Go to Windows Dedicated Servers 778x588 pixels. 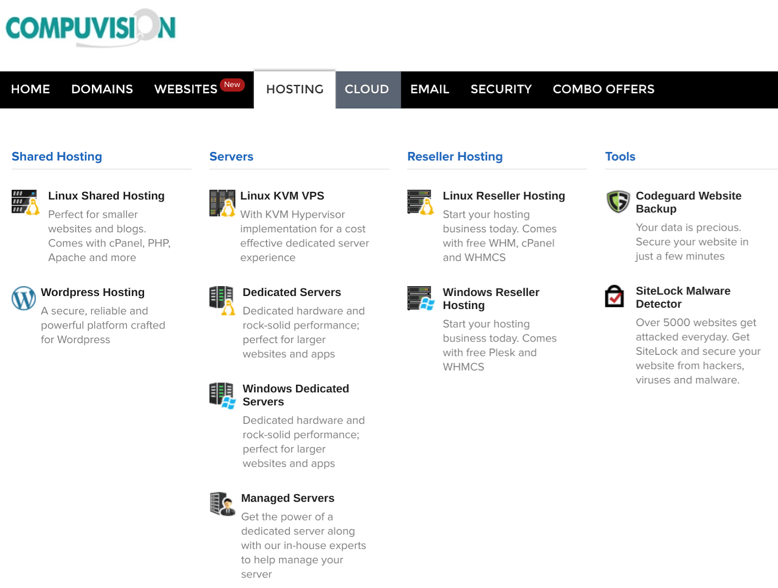[x=296, y=395]
